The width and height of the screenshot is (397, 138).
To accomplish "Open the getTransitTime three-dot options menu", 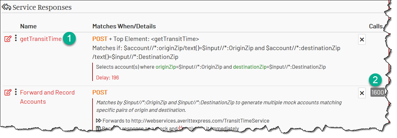I will [15, 38].
